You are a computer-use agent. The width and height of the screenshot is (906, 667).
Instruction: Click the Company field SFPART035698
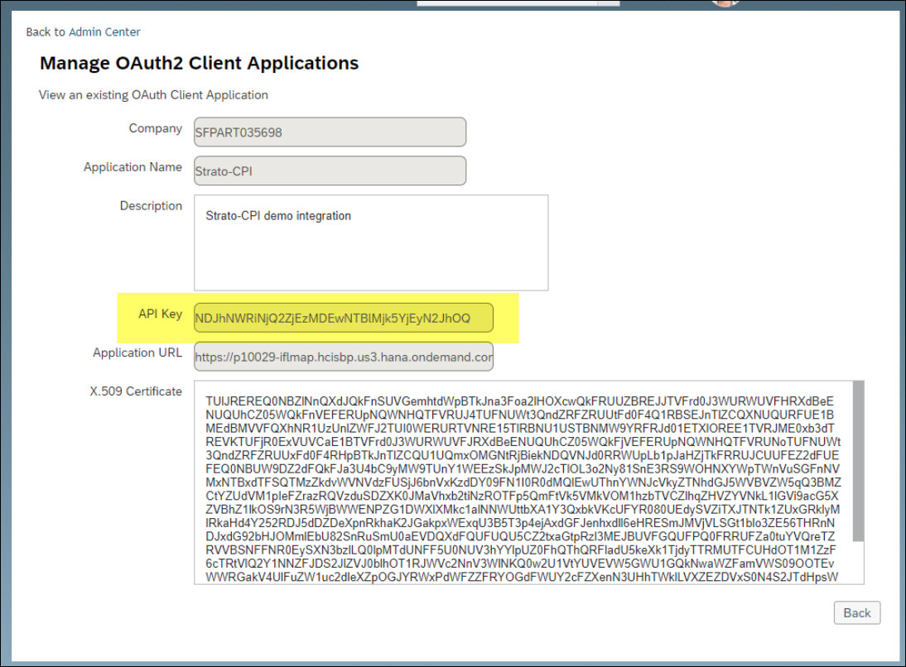tap(330, 132)
